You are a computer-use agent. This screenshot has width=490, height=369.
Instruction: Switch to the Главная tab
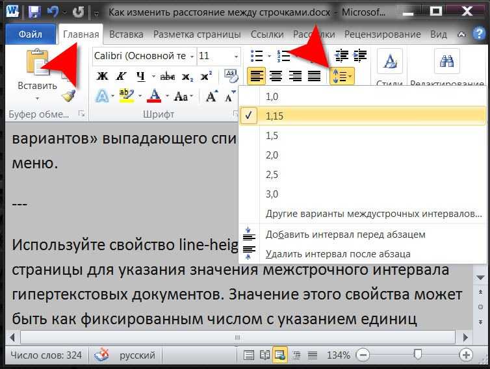(81, 34)
